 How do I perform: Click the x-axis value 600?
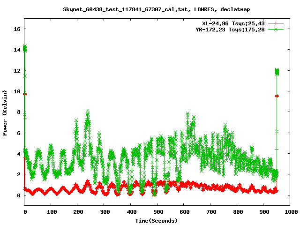[x=185, y=212]
